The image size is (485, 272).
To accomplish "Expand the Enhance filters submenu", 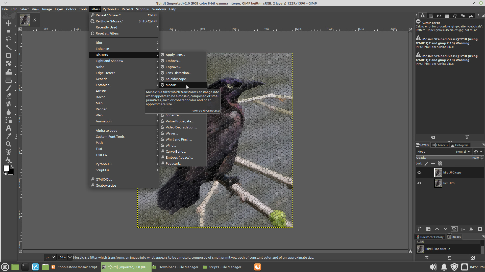I will click(124, 49).
